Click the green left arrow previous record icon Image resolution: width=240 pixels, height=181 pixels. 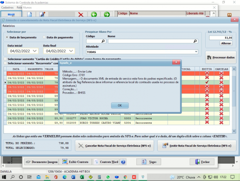click(x=94, y=14)
